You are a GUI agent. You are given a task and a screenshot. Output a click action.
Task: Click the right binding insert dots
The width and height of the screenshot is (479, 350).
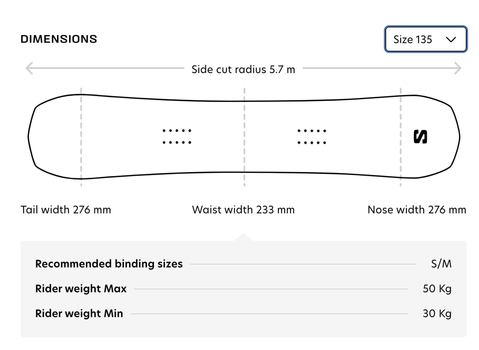(312, 137)
